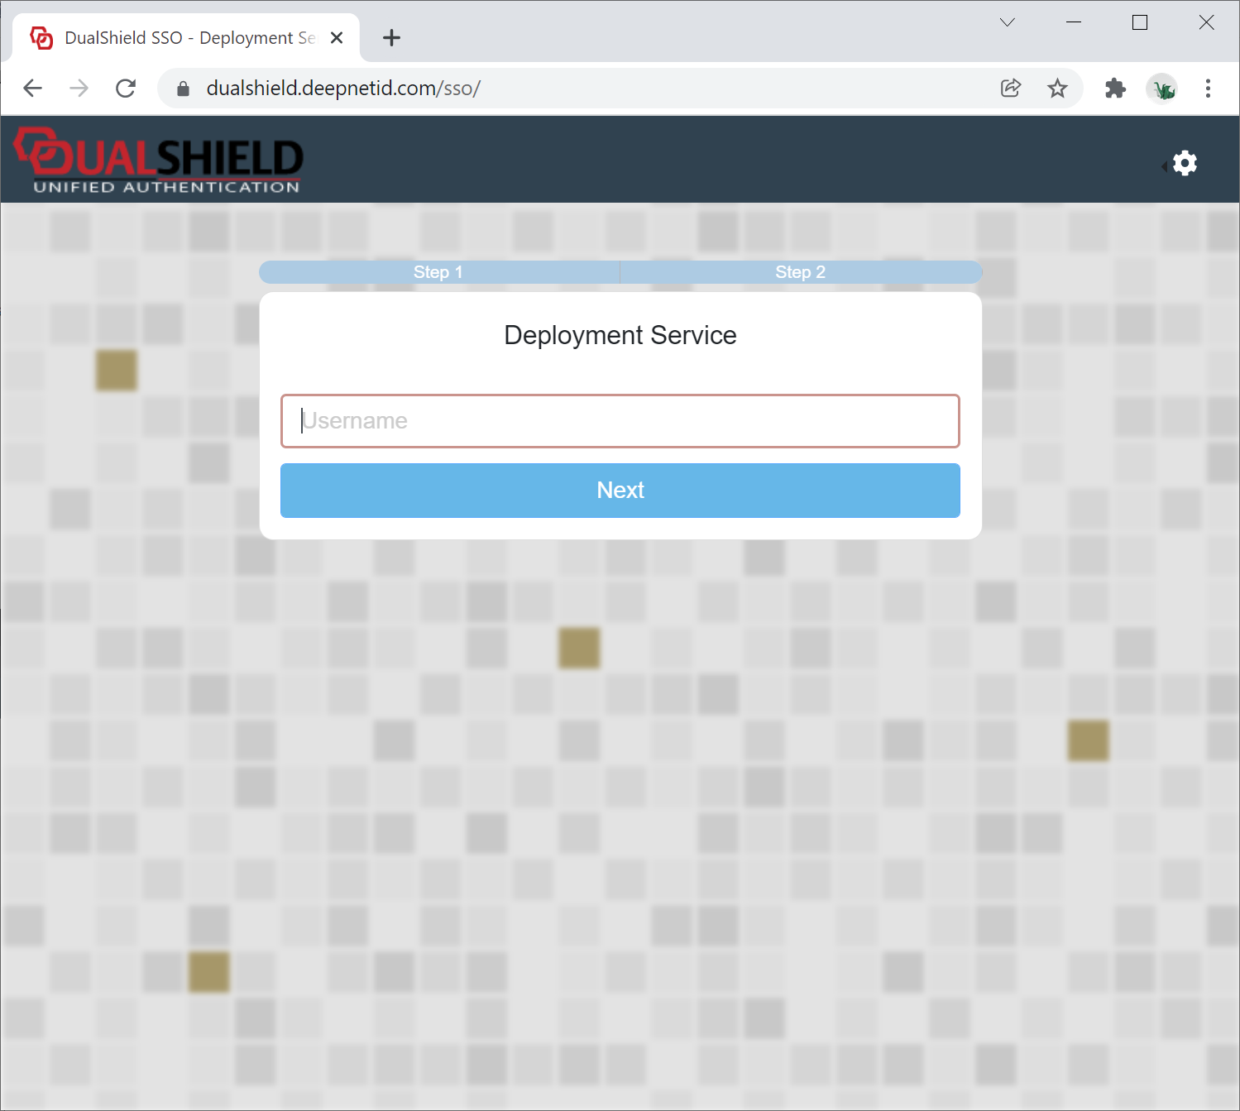Click the forward navigation arrow
The height and width of the screenshot is (1111, 1240).
(79, 89)
